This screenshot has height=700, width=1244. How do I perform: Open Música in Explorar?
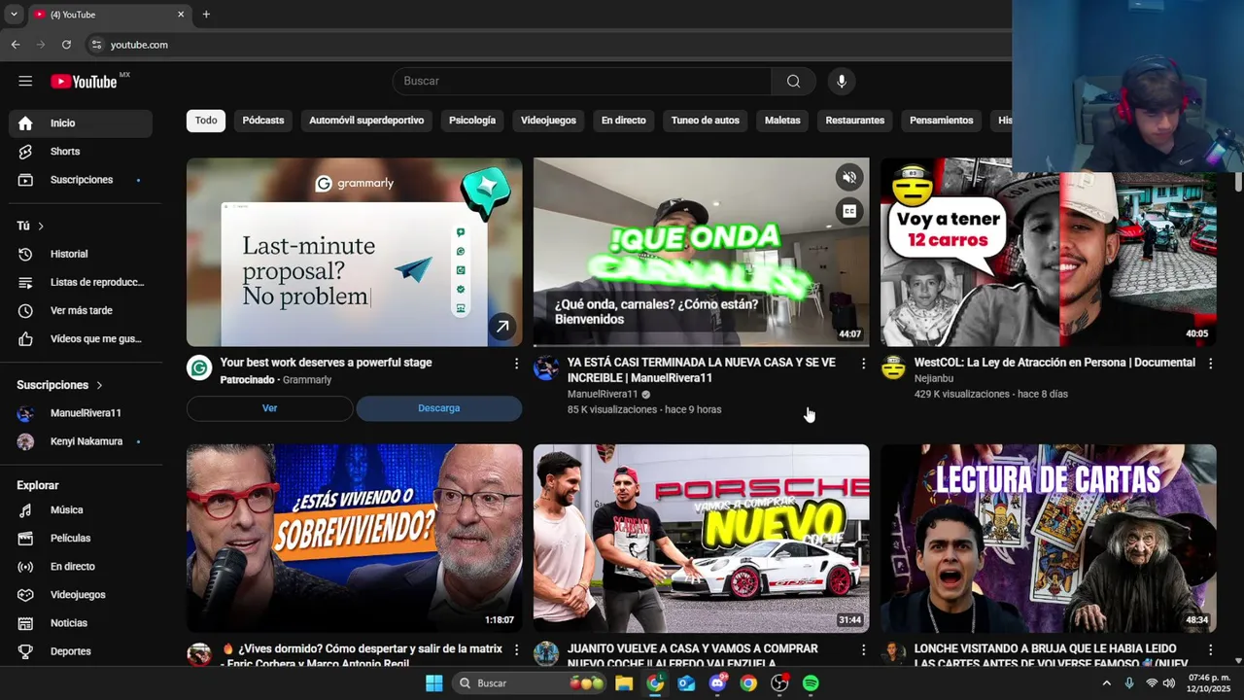(x=81, y=509)
